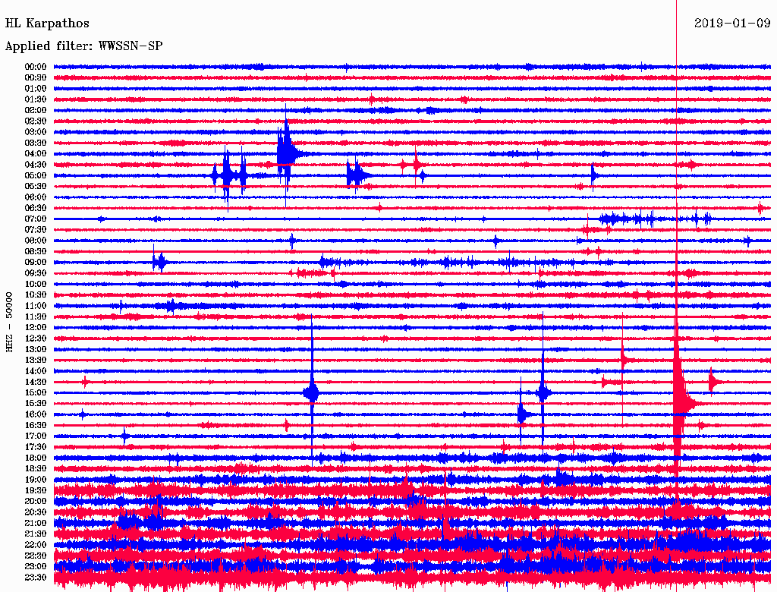The width and height of the screenshot is (777, 592).
Task: Click the "08:30" time row label
Action: point(36,251)
